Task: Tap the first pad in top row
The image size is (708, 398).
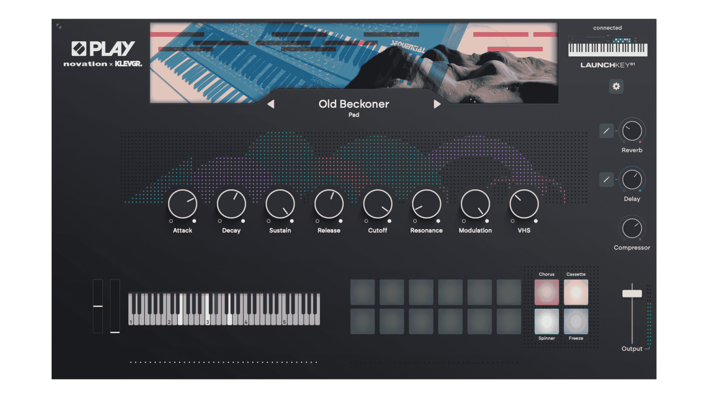Action: (363, 292)
